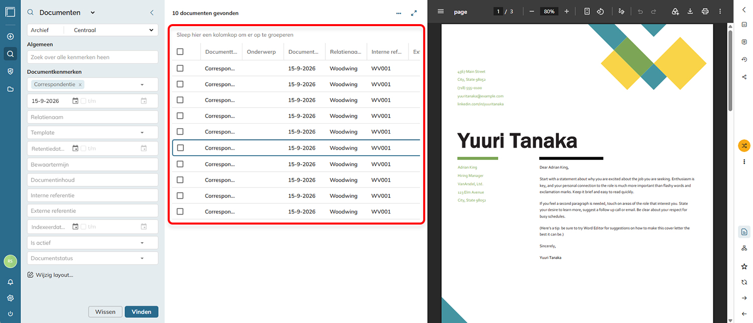The image size is (753, 323).
Task: Click the Vinden button
Action: pos(142,312)
